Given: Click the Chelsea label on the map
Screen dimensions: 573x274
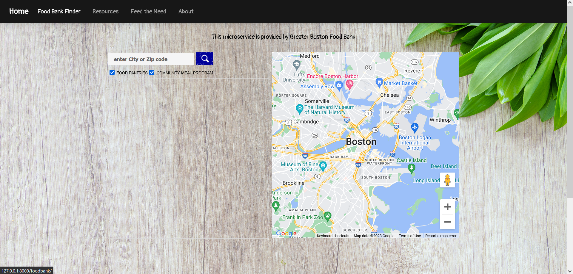Looking at the screenshot, I should click(x=389, y=95).
